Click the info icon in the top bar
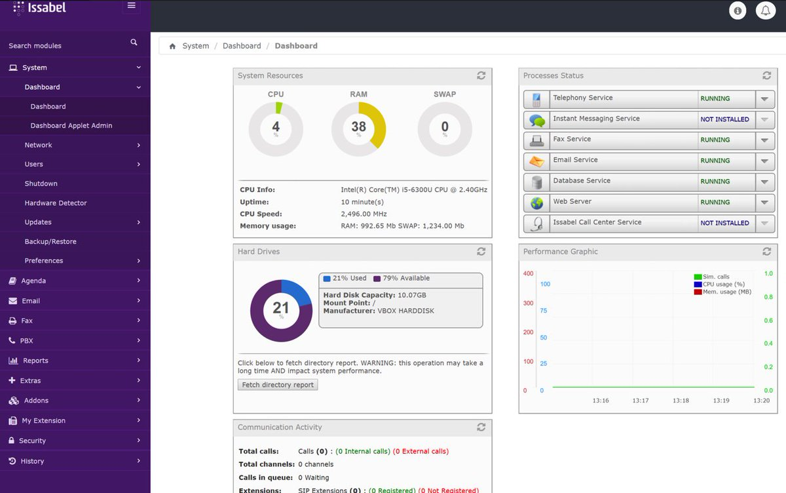The width and height of the screenshot is (786, 493). point(738,10)
